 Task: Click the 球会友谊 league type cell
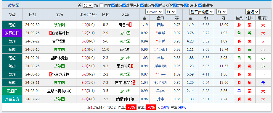12,99
